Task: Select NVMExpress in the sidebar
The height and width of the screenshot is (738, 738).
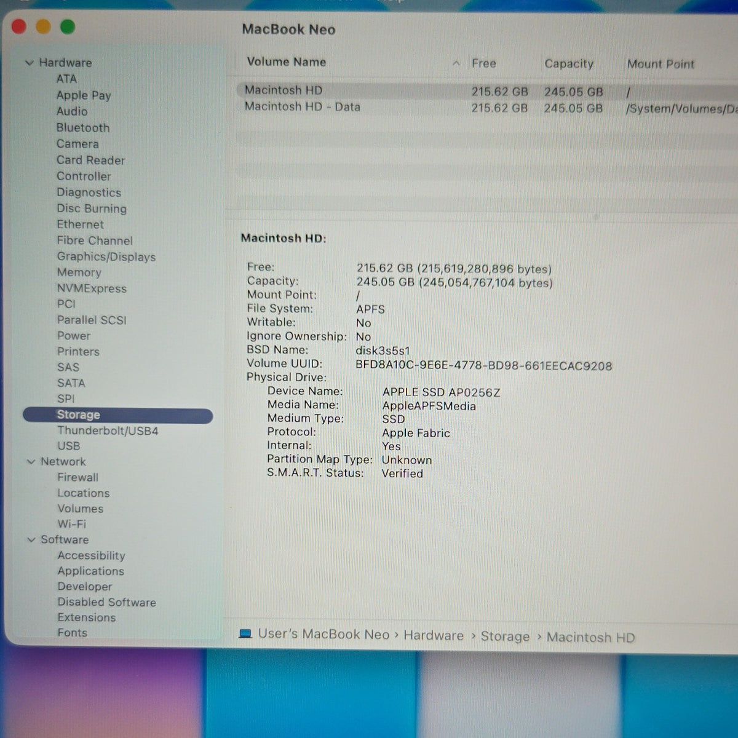Action: click(92, 288)
